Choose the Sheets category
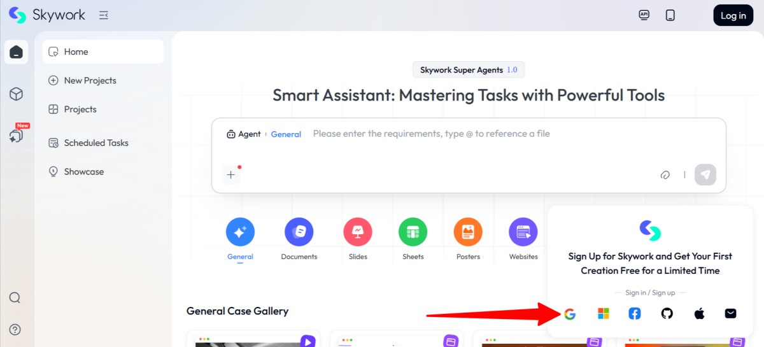Viewport: 764px width, 347px height. [x=413, y=232]
